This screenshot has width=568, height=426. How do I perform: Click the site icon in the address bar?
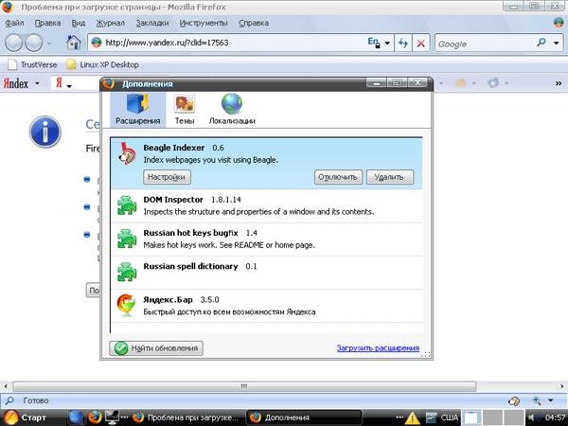97,43
